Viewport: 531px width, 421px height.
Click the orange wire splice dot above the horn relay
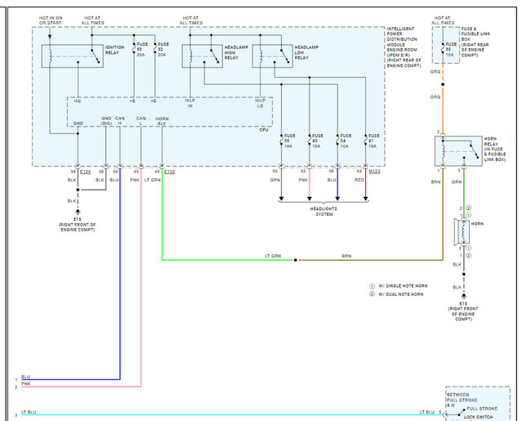[x=443, y=84]
